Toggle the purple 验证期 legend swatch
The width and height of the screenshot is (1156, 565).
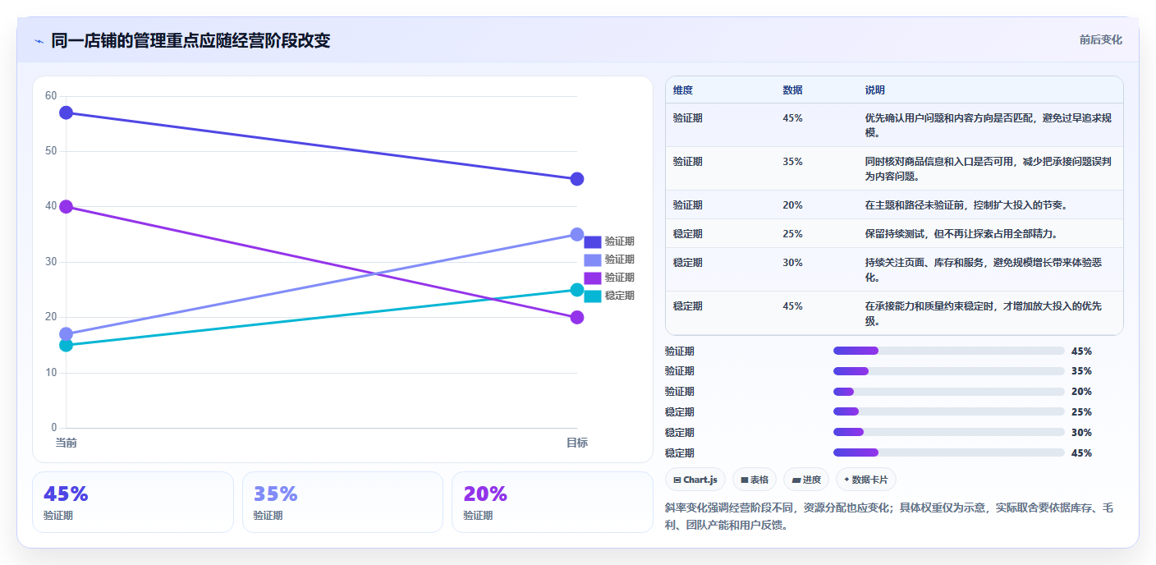[x=593, y=278]
